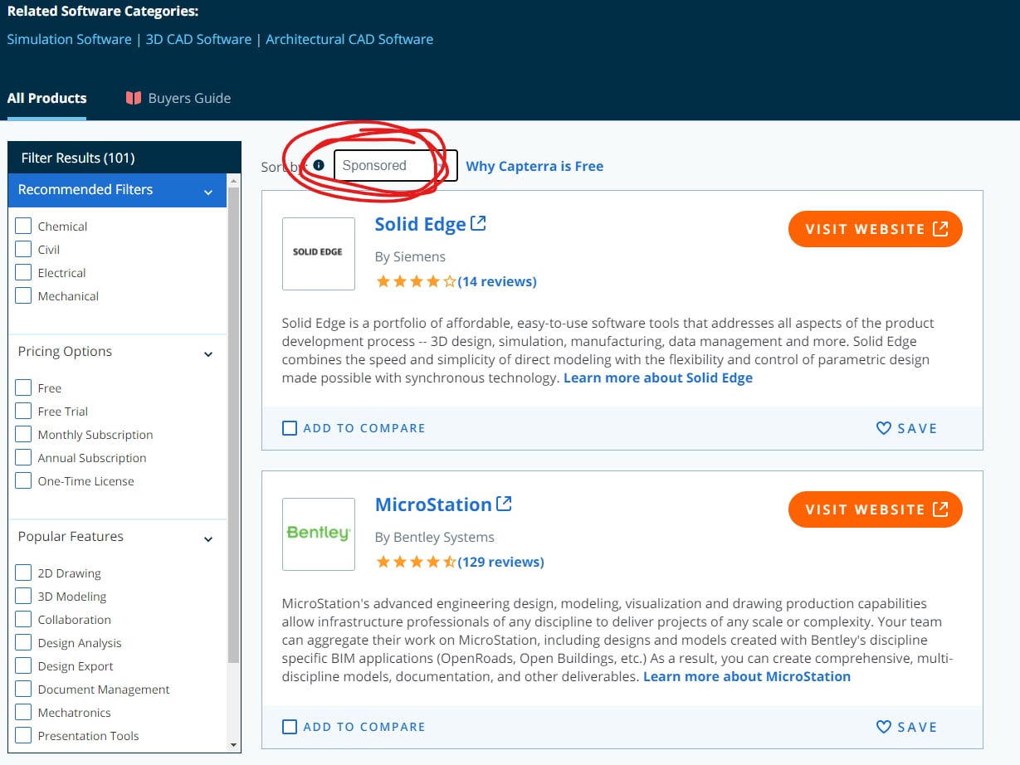
Task: Open Simulation Software category link
Action: click(69, 39)
